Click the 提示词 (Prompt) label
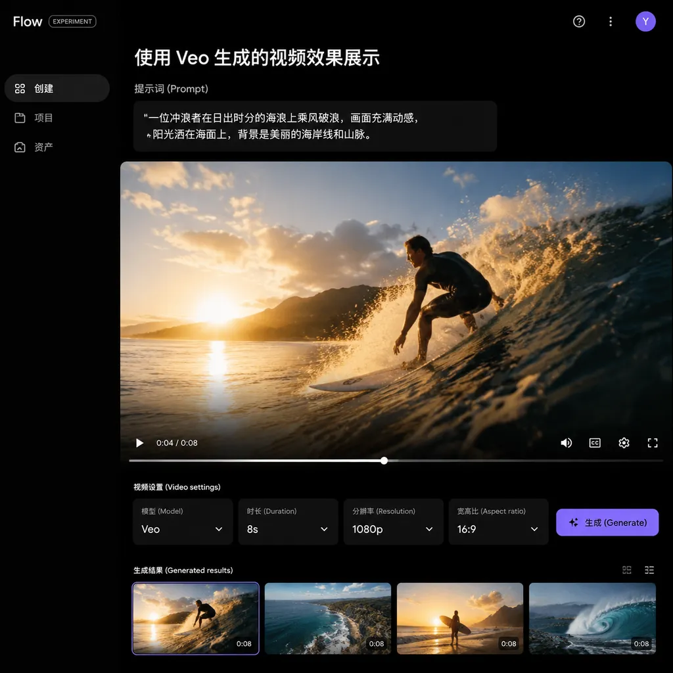Screen dimensions: 673x673 [172, 89]
